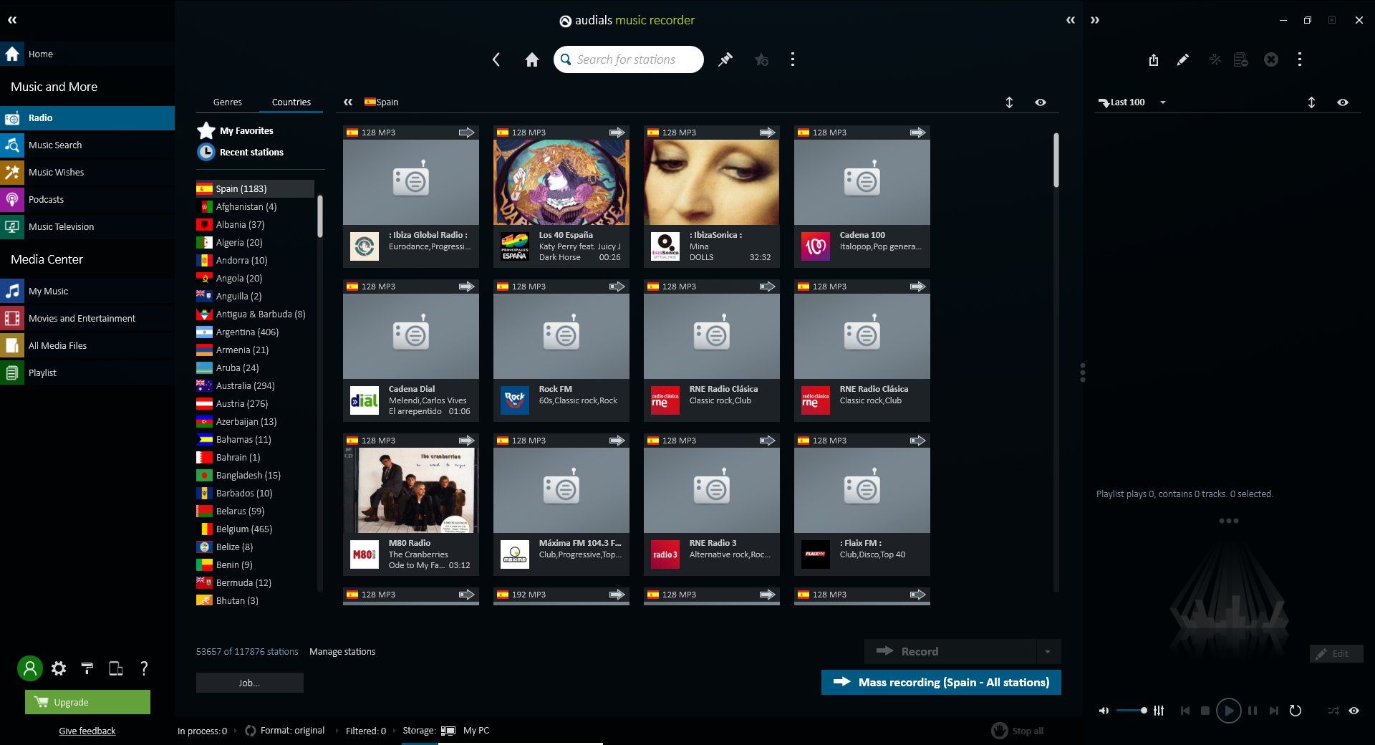The image size is (1375, 745).
Task: Switch to the Countries tab
Action: [291, 102]
